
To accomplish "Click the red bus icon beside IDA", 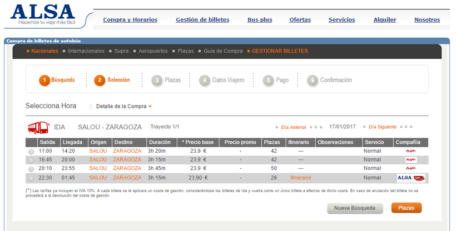I will pos(38,127).
